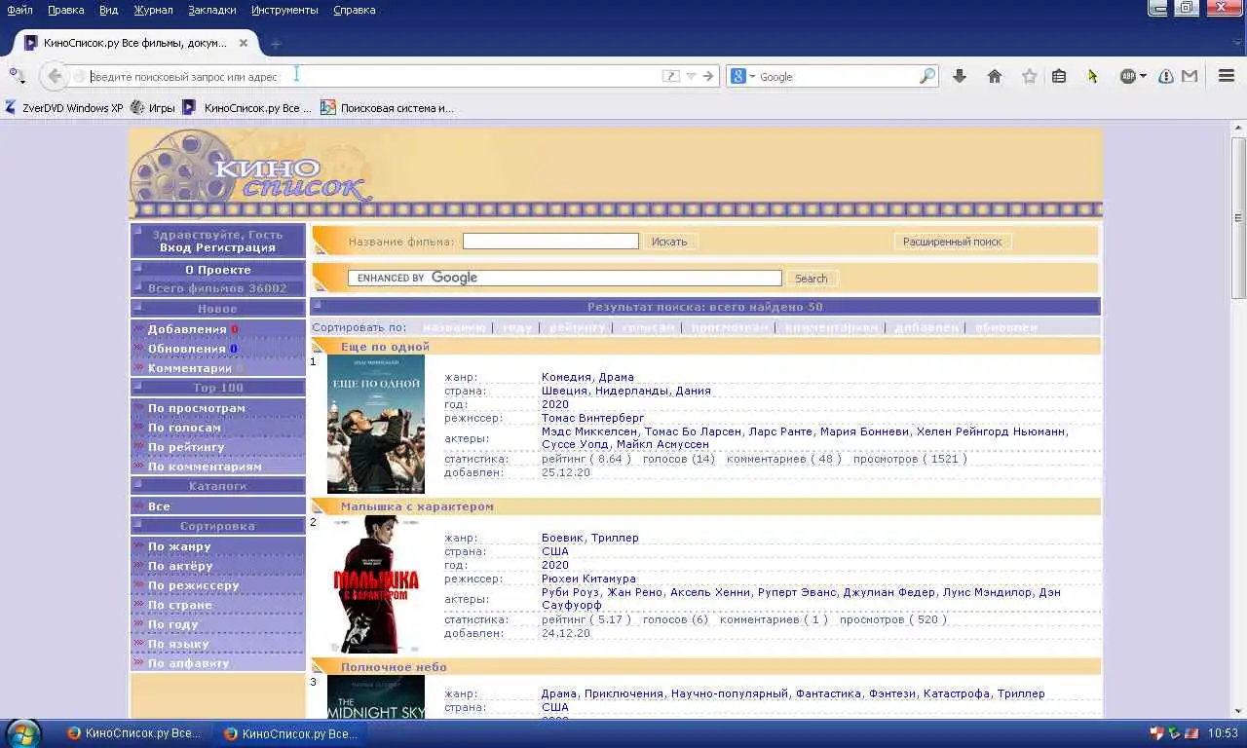Click the yellow cursor extension icon
Image resolution: width=1247 pixels, height=748 pixels.
pyautogui.click(x=1092, y=76)
